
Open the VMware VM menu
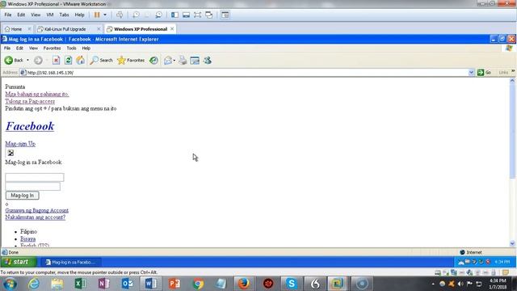pos(50,15)
